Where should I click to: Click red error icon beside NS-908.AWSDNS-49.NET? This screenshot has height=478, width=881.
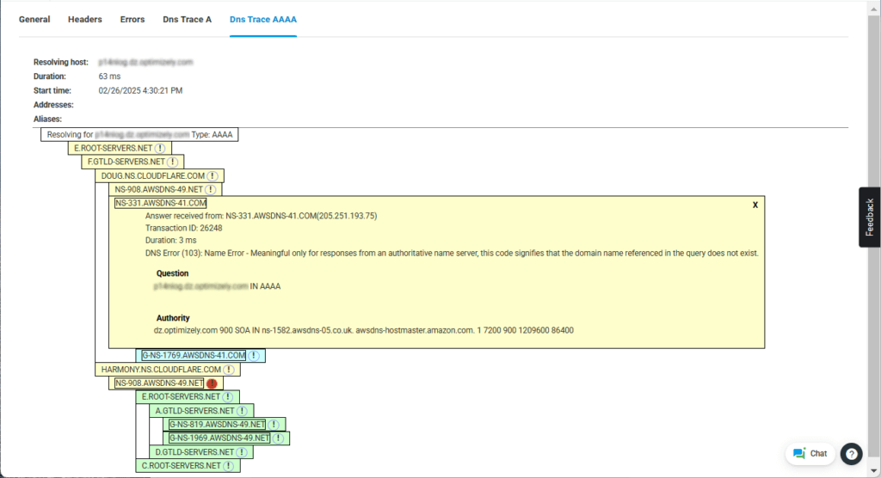tap(212, 383)
